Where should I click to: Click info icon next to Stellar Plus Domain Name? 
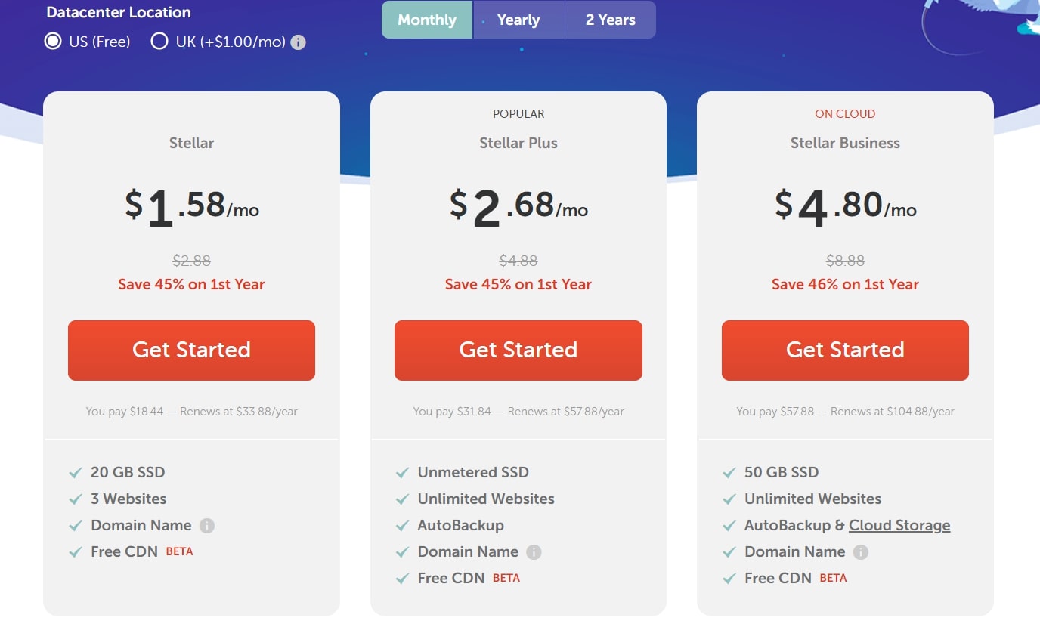point(534,552)
